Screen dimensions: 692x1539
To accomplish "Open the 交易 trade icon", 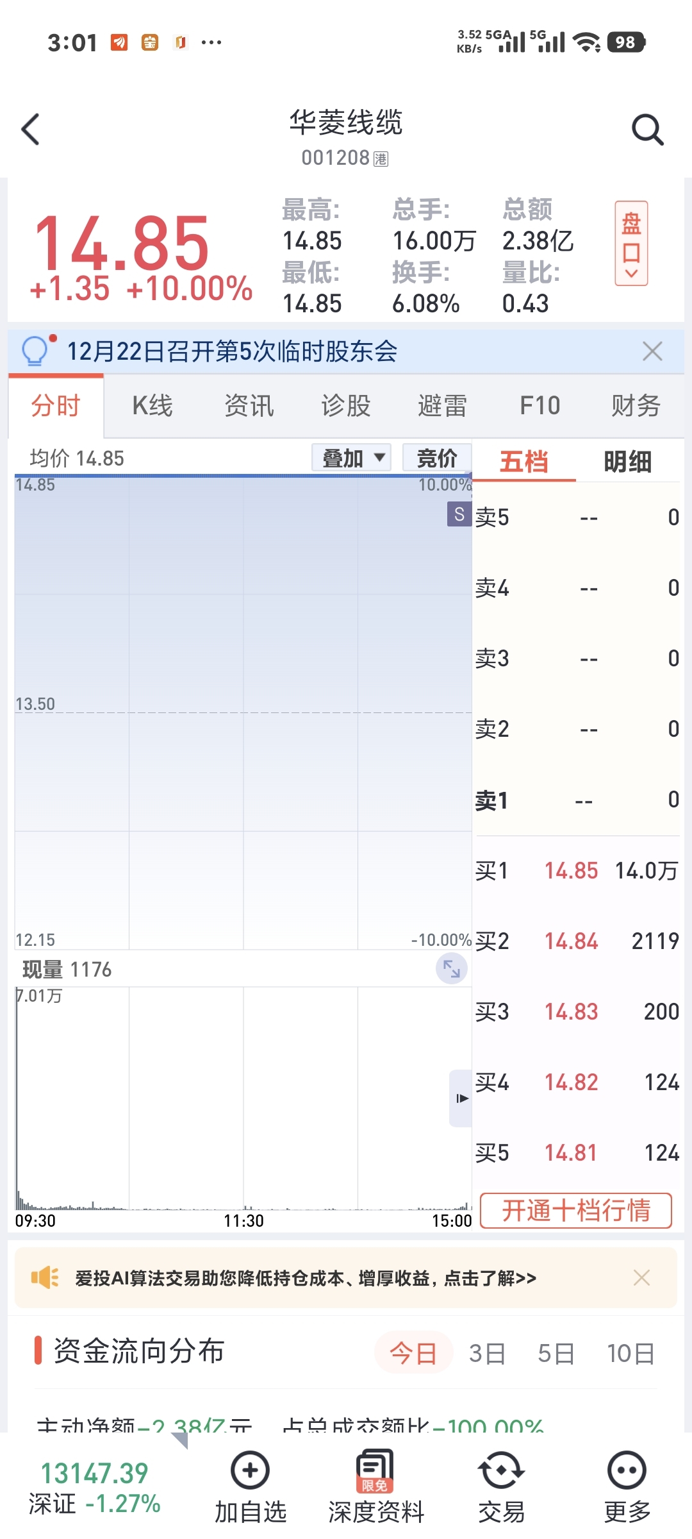I will tap(501, 1471).
